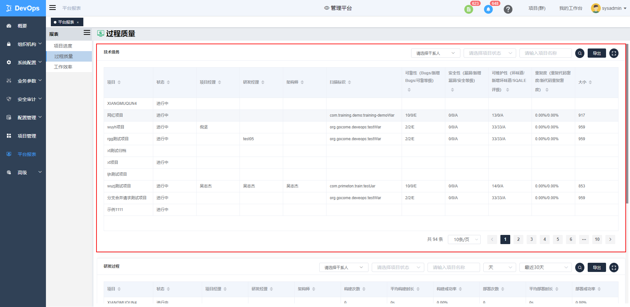Open the DevOps logo home
630x307 pixels.
(x=23, y=8)
